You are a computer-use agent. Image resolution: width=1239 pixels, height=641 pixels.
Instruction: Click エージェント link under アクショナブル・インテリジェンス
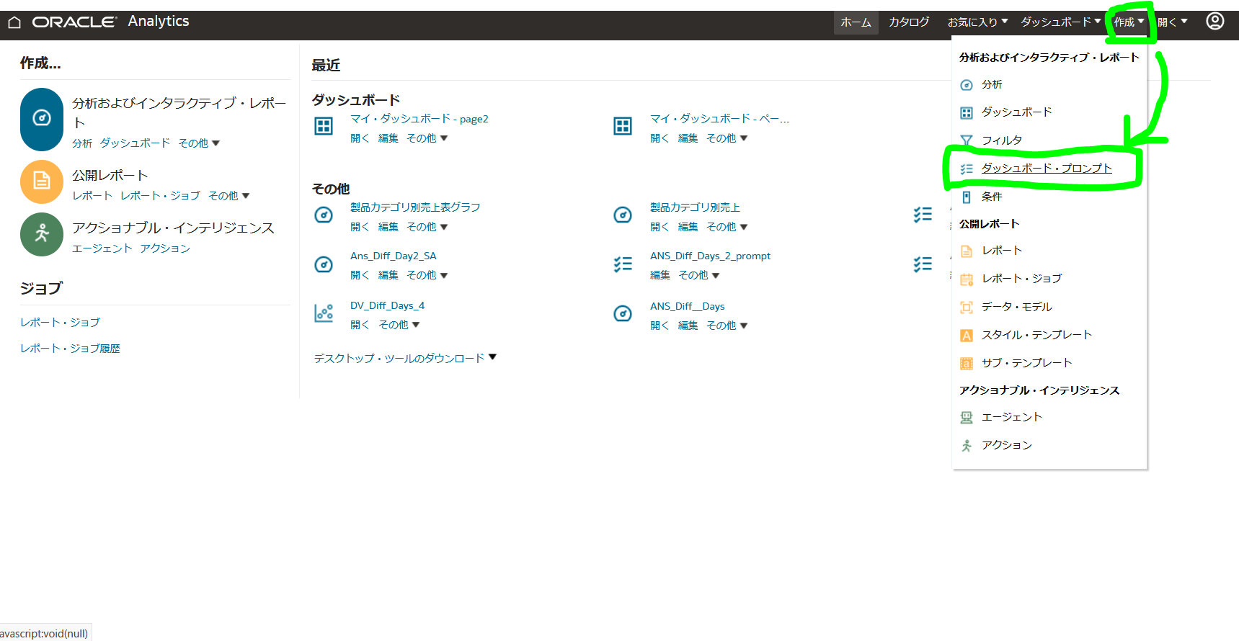point(102,248)
